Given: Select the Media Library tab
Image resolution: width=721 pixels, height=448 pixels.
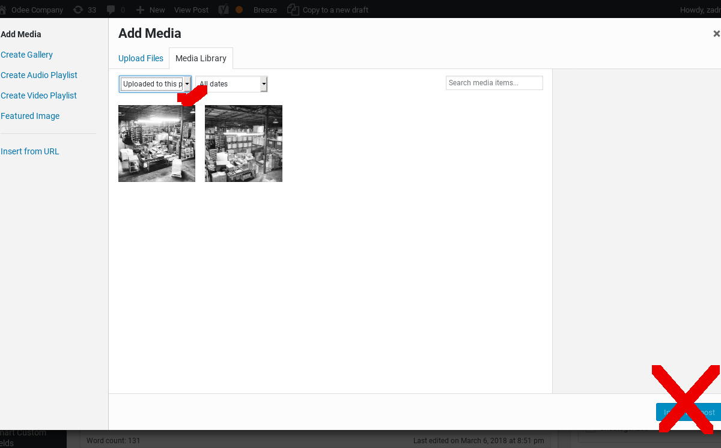Looking at the screenshot, I should click(x=201, y=58).
